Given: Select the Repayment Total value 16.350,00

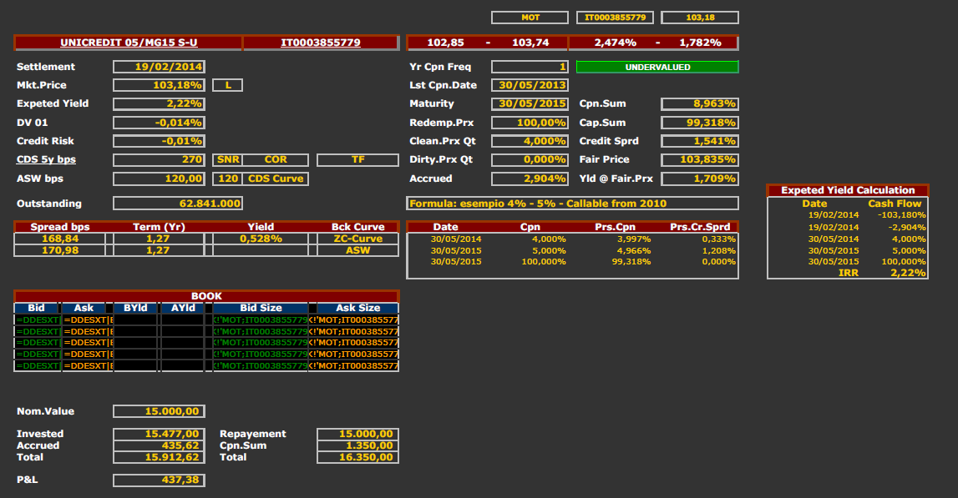Looking at the screenshot, I should 358,457.
